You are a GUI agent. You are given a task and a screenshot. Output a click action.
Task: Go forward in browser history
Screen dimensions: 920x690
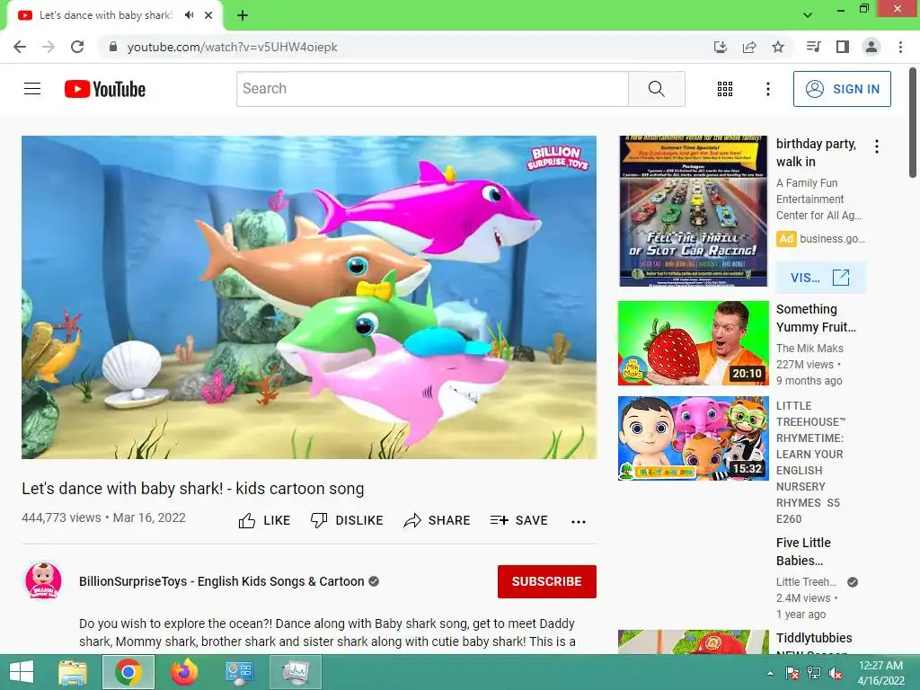coord(49,47)
